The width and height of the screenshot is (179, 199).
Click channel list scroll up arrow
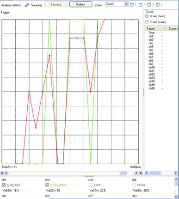(x=176, y=179)
